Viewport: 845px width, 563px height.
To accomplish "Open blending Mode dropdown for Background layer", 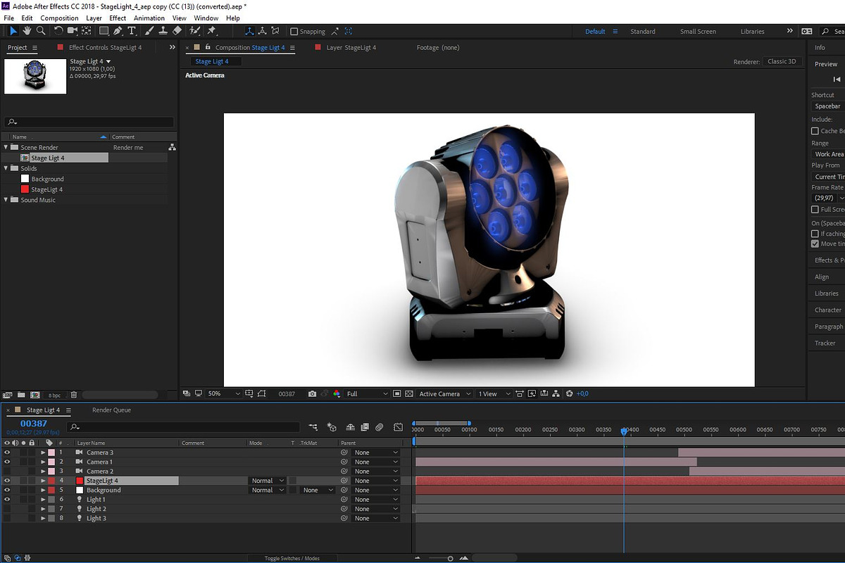I will click(268, 490).
